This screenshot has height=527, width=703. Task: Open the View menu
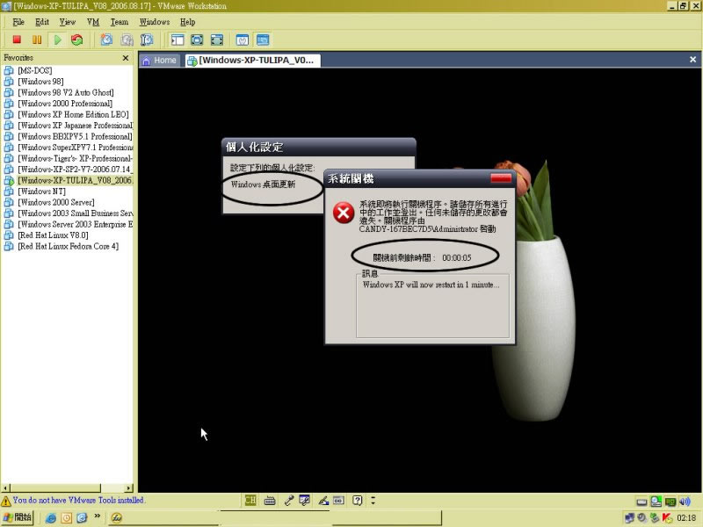pos(68,22)
